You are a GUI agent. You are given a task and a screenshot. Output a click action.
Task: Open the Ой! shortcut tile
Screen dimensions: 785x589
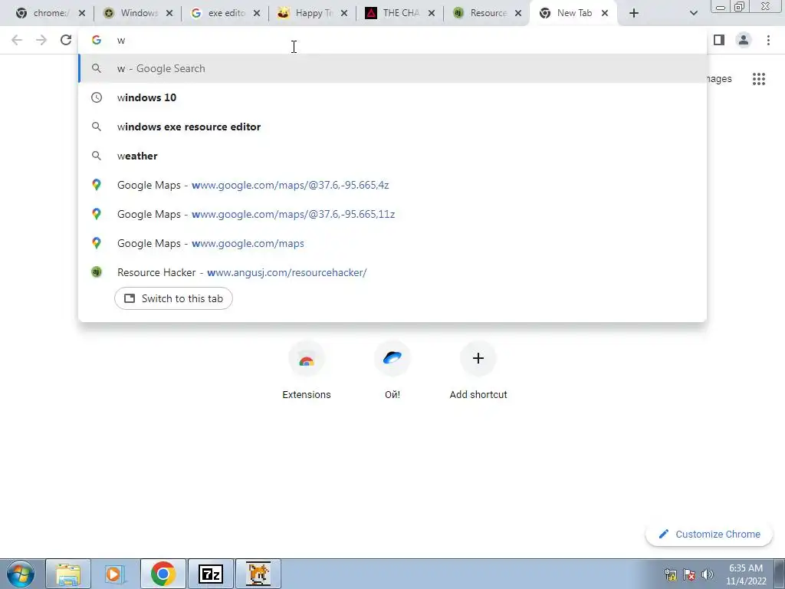(392, 370)
